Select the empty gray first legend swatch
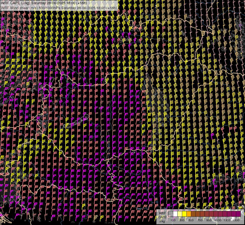This screenshot has width=245, height=225. point(171,214)
